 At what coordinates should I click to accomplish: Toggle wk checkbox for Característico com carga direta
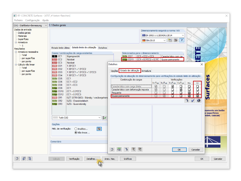click(189, 86)
